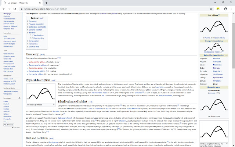Open the yellow extension icon
Image resolution: width=235 pixels, height=147 pixels.
[x=218, y=9]
